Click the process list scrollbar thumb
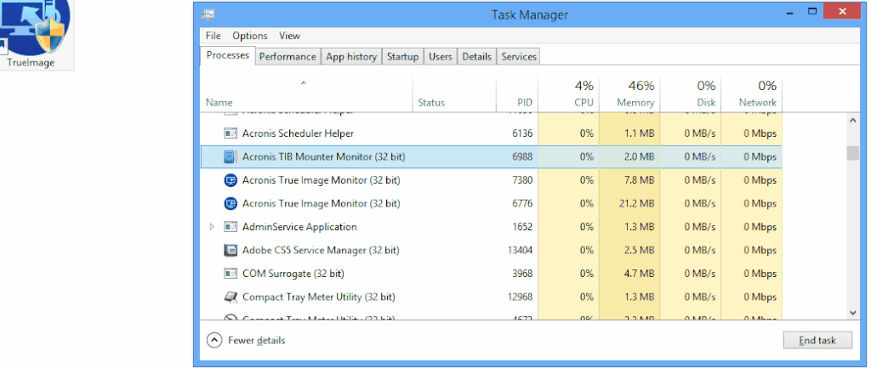Viewport: 871px width, 368px height. [853, 153]
